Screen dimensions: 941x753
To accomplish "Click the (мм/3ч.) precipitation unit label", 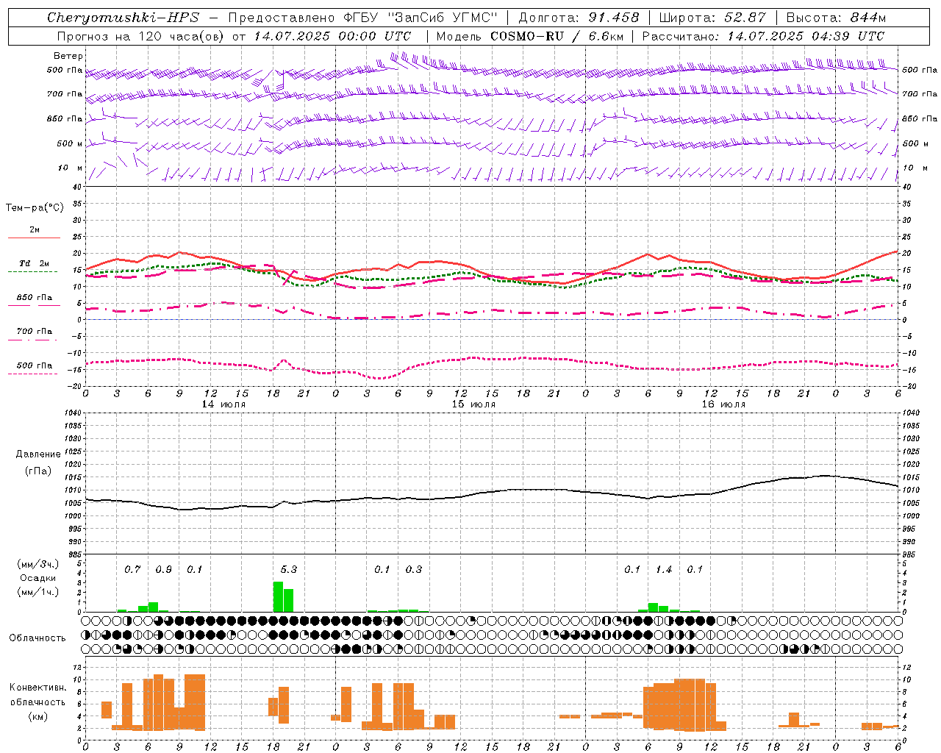I will point(38,564).
